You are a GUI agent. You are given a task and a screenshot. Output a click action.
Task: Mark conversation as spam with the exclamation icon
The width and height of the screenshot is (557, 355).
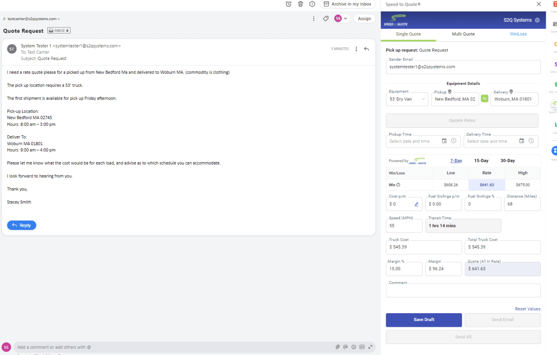pyautogui.click(x=312, y=4)
